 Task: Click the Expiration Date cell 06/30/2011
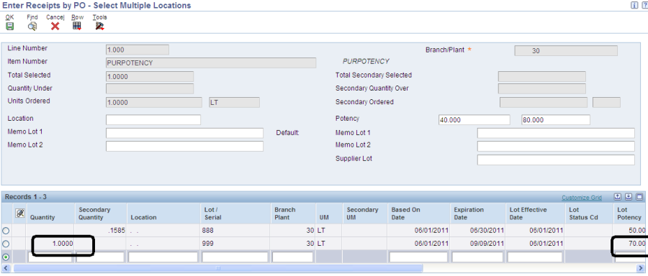(x=477, y=231)
